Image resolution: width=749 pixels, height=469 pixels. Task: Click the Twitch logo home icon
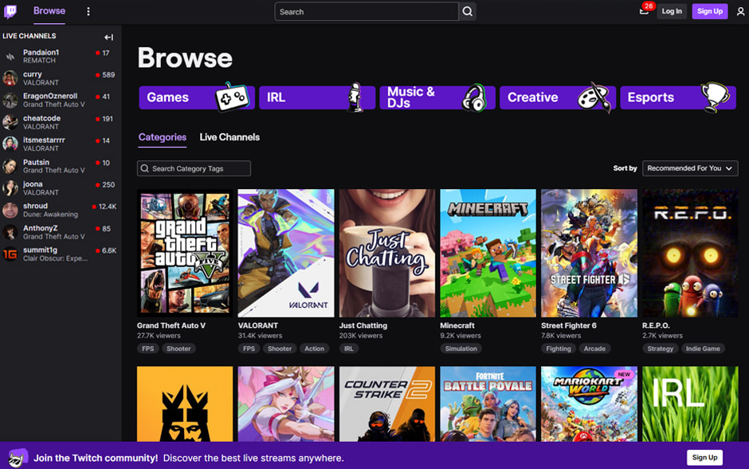tap(10, 11)
